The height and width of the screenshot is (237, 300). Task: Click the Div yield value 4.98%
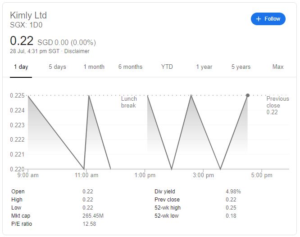coord(233,192)
